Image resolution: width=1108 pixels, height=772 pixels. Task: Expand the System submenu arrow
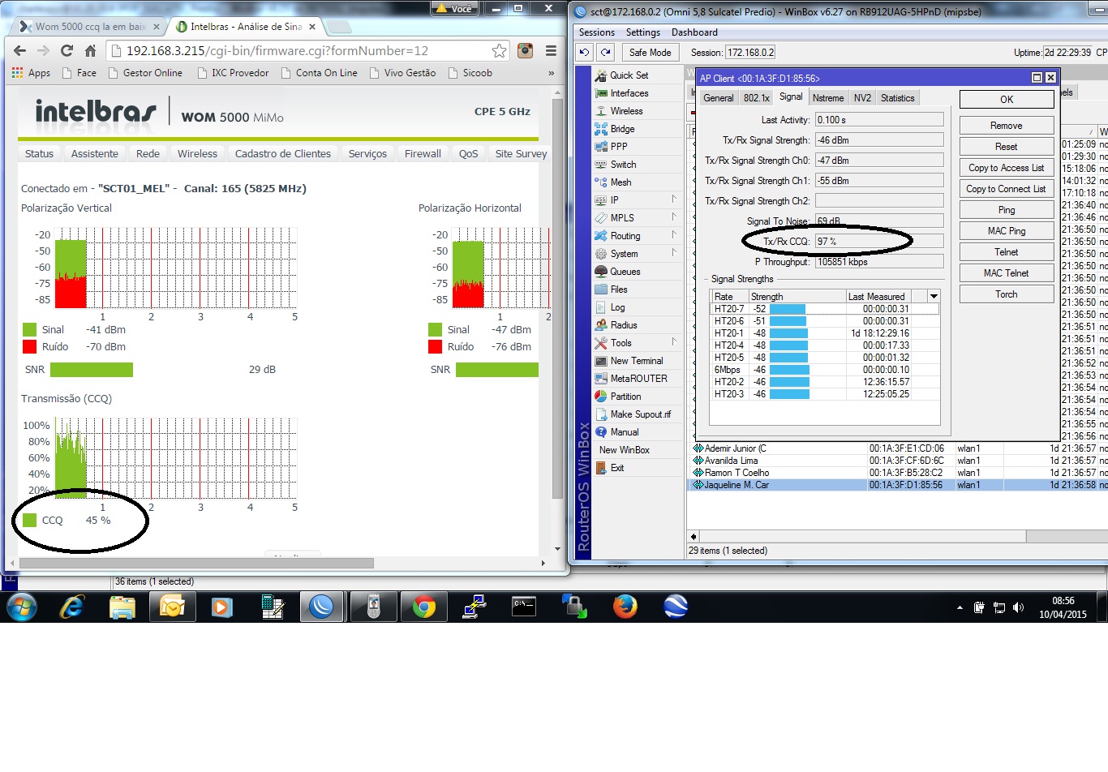point(674,253)
